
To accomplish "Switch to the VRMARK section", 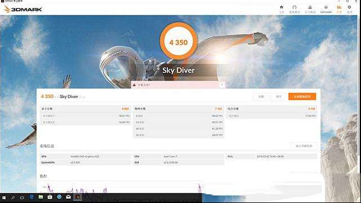I will [326, 9].
